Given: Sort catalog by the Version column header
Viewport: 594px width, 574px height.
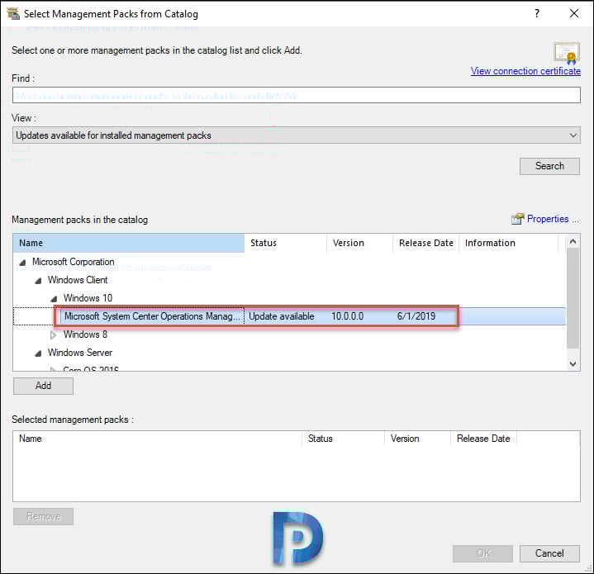Looking at the screenshot, I should tap(360, 243).
